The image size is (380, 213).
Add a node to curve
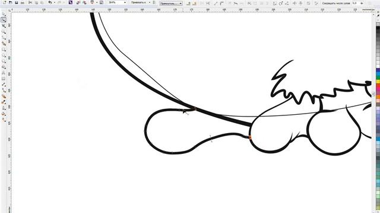click(189, 4)
